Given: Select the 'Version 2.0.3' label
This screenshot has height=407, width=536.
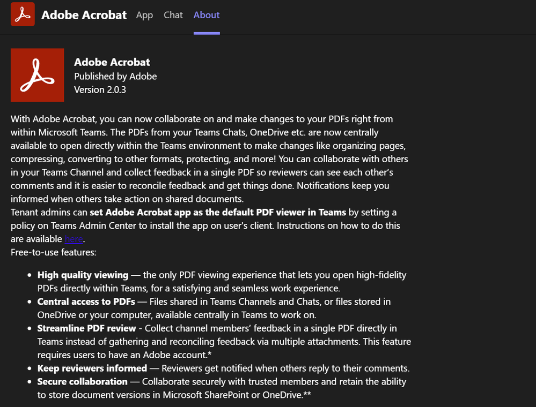Looking at the screenshot, I should 100,89.
